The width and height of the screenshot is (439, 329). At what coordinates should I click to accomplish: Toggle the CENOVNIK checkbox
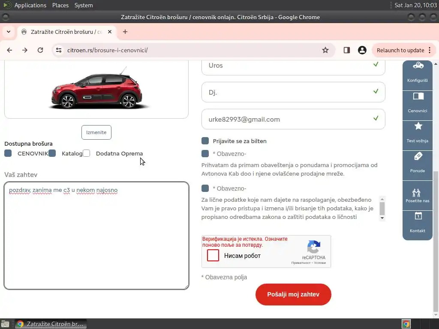tap(8, 153)
